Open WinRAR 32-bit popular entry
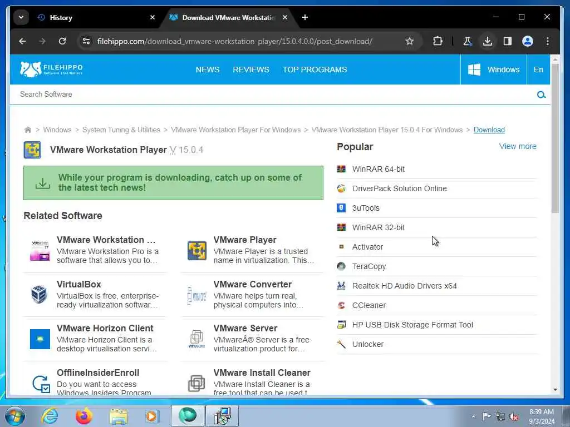570x427 pixels. (379, 227)
